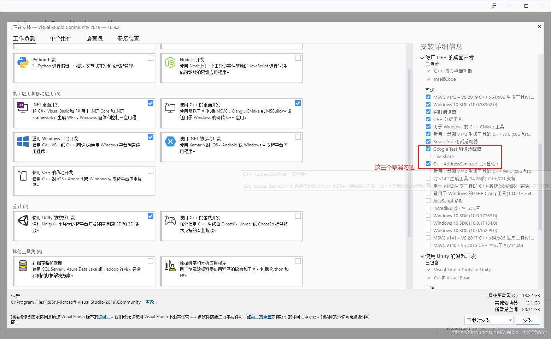Click the Install button
The height and width of the screenshot is (339, 551).
pos(528,320)
